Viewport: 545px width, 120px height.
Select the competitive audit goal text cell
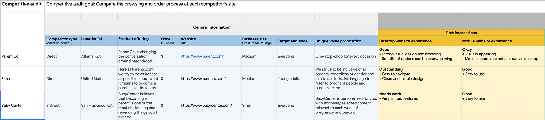tap(295, 6)
